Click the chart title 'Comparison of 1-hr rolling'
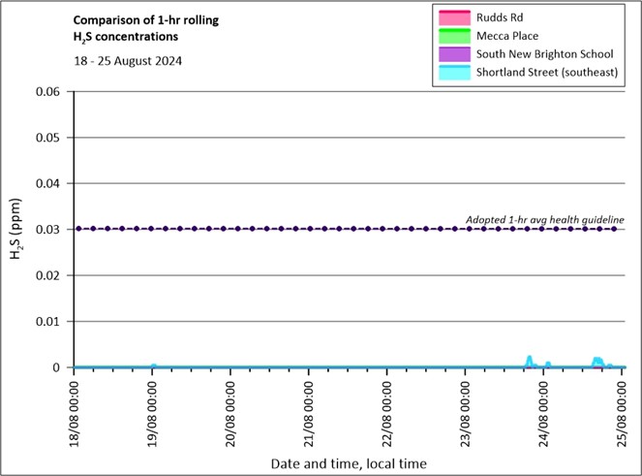The height and width of the screenshot is (476, 642). [142, 19]
